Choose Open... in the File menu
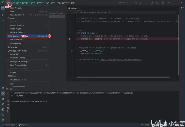 tap(28, 19)
